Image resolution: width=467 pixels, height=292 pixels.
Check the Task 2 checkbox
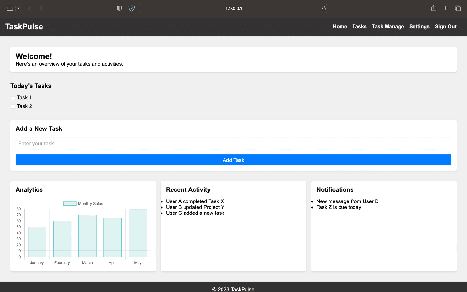pos(13,106)
